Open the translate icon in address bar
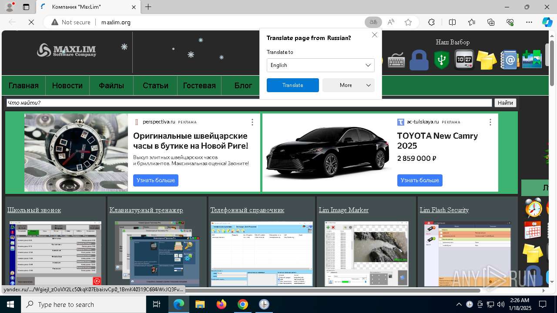 point(373,22)
